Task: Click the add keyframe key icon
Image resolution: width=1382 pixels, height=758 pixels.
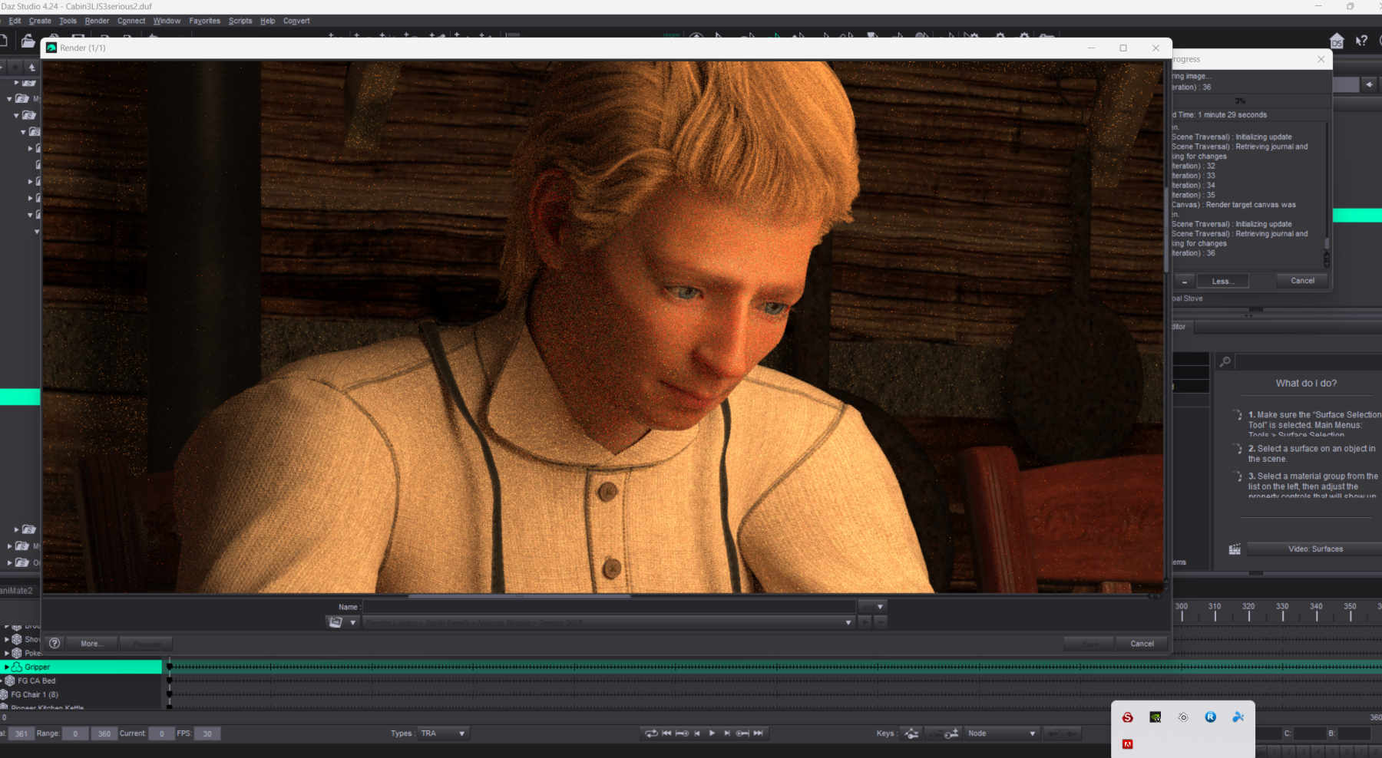Action: [x=951, y=733]
